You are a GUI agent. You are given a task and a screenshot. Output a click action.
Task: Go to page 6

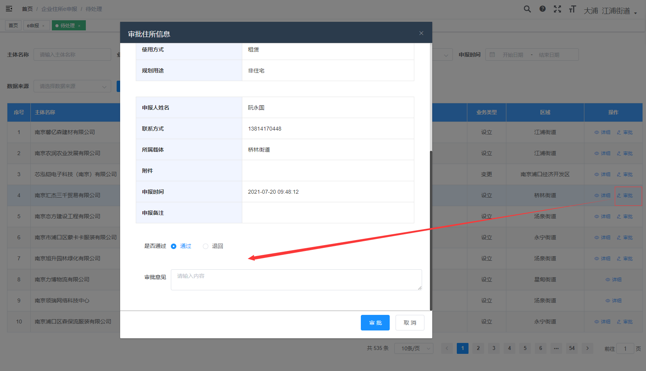(x=541, y=348)
